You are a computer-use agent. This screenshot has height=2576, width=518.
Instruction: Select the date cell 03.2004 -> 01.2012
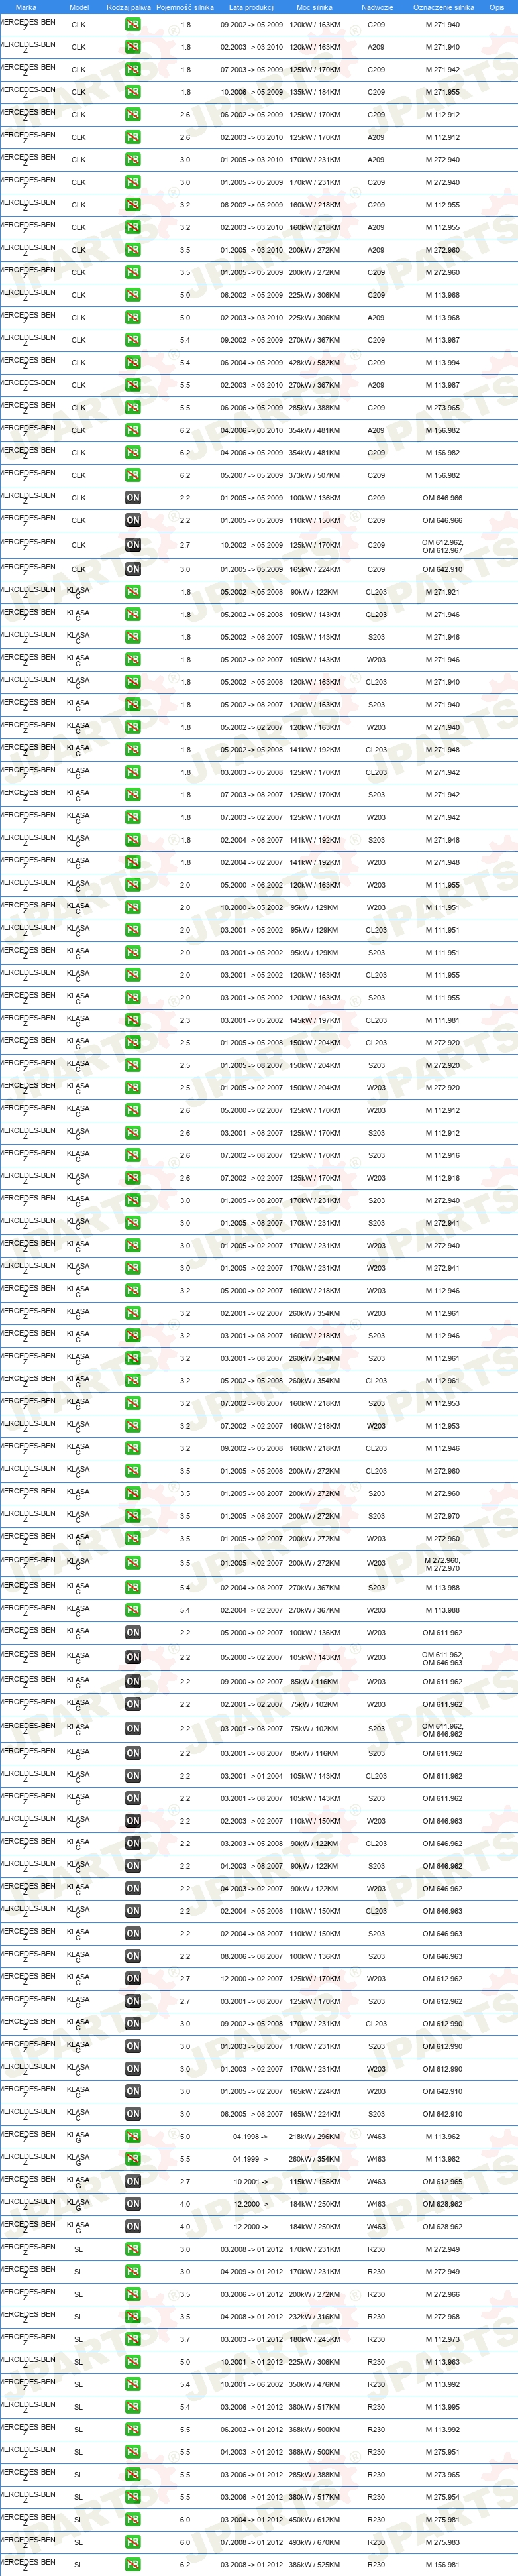[251, 2519]
